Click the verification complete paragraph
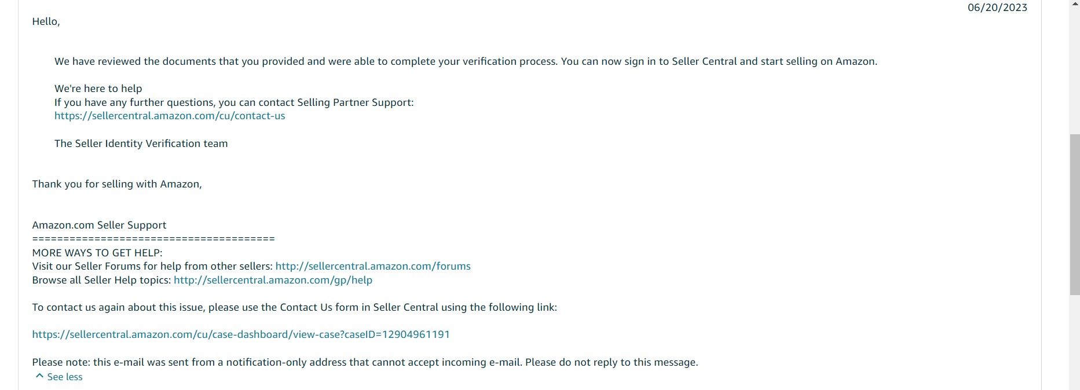Screen dimensions: 1080x390 click(466, 61)
